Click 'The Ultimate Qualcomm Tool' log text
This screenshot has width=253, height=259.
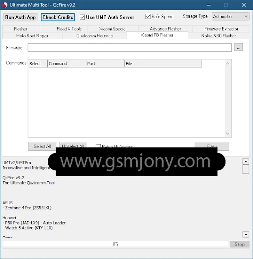(x=28, y=183)
